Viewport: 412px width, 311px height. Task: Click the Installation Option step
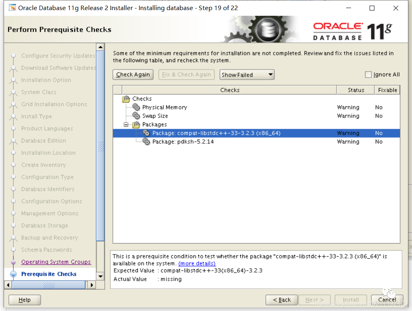pos(46,80)
